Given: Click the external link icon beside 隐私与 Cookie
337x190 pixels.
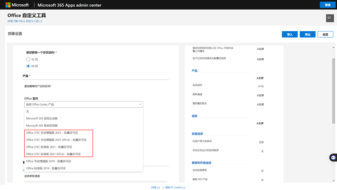Looking at the screenshot, I should 184,188.
